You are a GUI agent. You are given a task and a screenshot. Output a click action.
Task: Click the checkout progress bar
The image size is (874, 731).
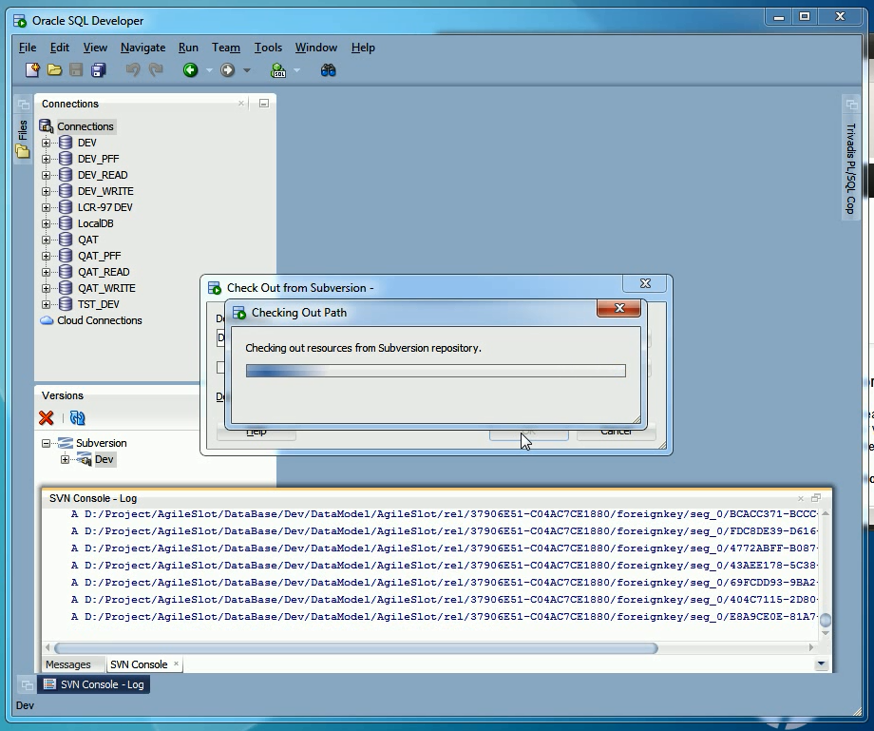(x=436, y=371)
